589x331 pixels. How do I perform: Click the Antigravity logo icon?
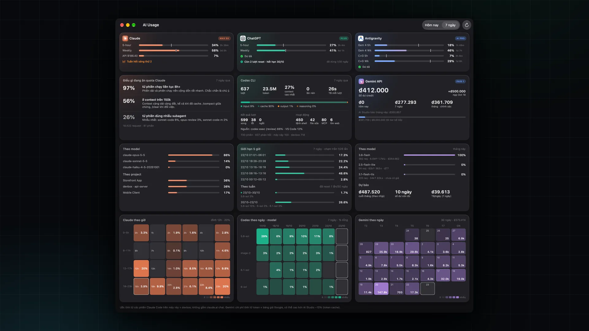pyautogui.click(x=361, y=38)
